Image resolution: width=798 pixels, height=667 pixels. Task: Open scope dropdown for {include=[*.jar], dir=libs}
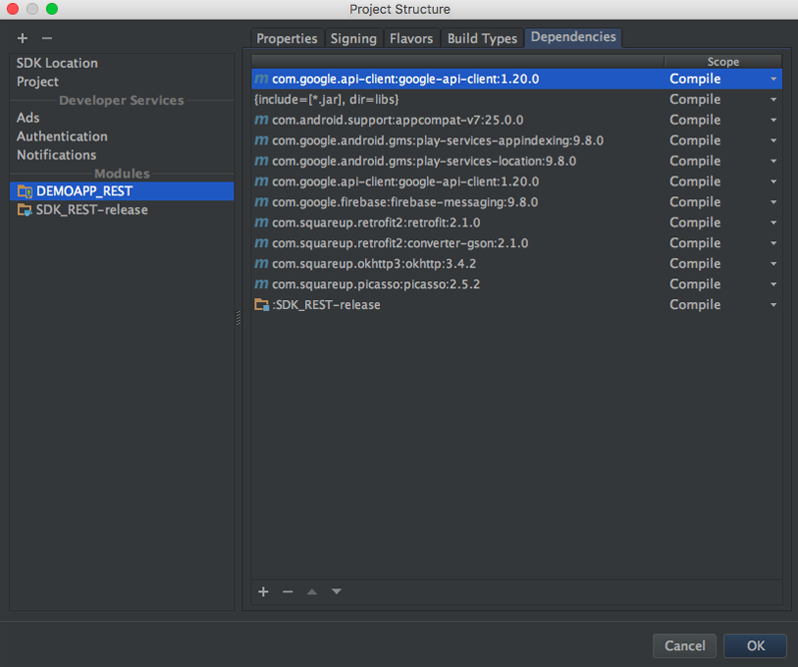(x=774, y=100)
